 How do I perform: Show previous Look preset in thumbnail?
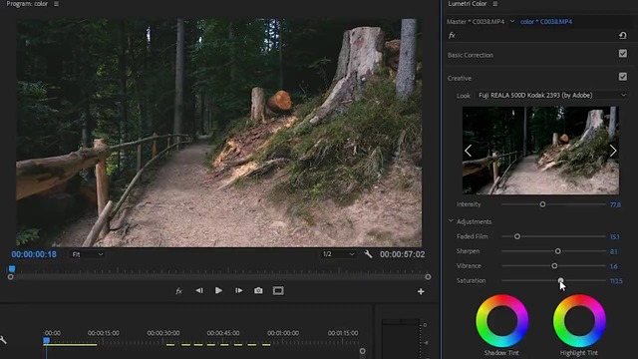(x=469, y=151)
